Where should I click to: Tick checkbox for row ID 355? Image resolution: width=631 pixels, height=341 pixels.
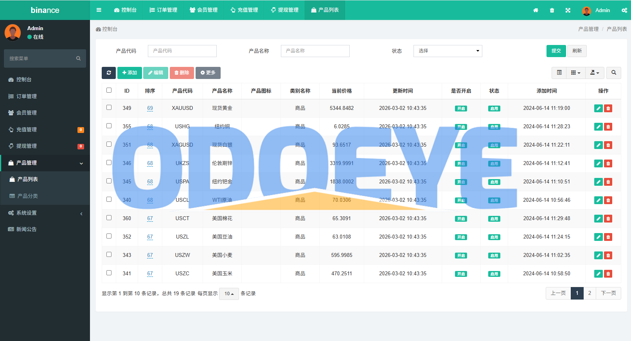(109, 126)
